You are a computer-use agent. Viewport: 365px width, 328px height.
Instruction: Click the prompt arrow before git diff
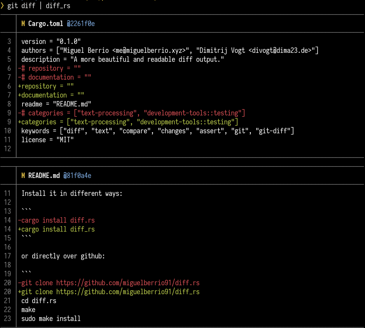point(2,6)
